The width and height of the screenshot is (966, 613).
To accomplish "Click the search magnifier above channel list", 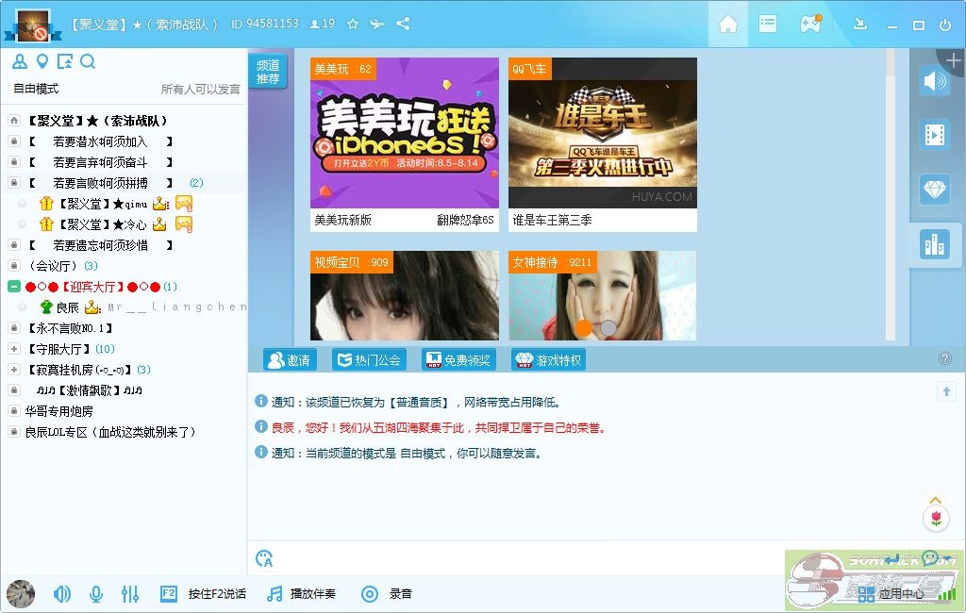I will (x=88, y=62).
